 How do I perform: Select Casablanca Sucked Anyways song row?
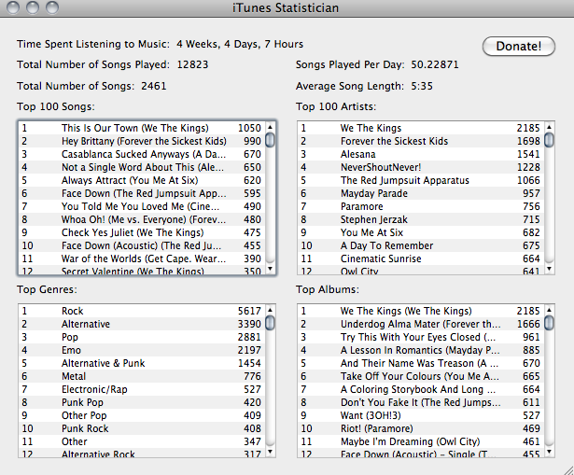click(x=142, y=154)
